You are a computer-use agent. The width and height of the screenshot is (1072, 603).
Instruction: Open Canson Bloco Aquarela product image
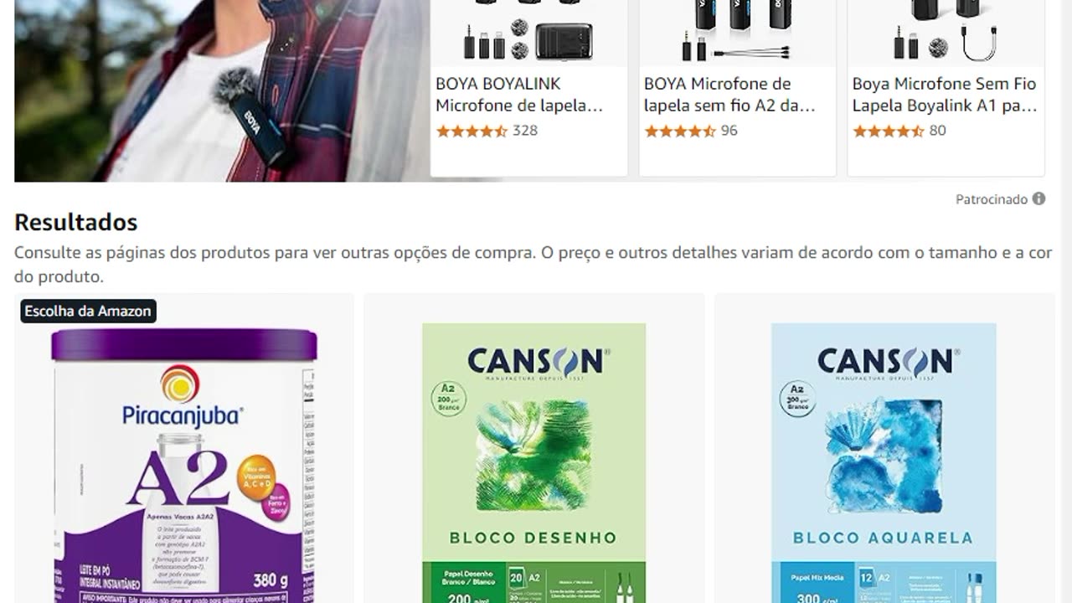(x=884, y=463)
